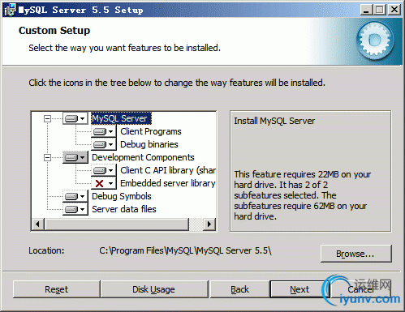Browse for a different install location
The width and height of the screenshot is (405, 312).
[x=355, y=254]
